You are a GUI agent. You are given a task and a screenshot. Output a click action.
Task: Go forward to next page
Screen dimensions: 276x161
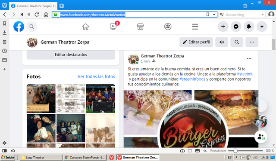tap(13, 15)
